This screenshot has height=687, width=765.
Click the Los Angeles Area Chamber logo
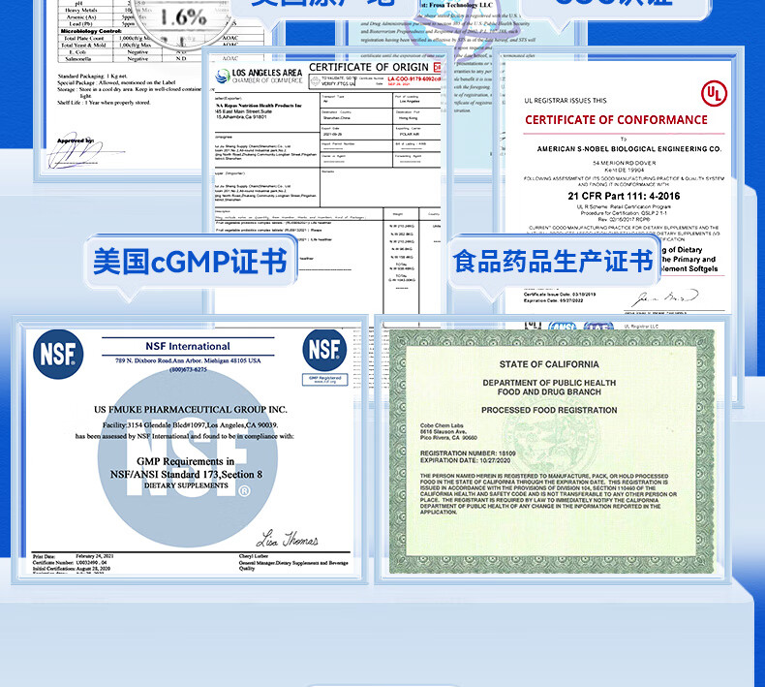tap(260, 77)
